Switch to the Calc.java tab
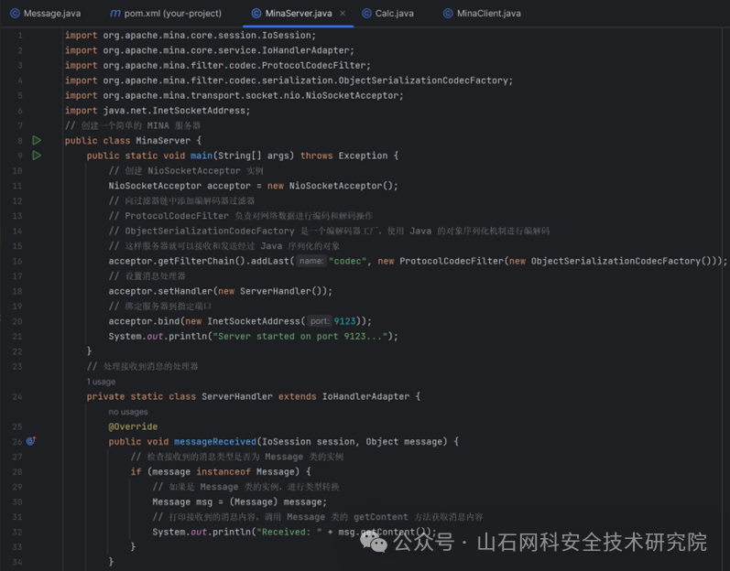 (x=387, y=14)
